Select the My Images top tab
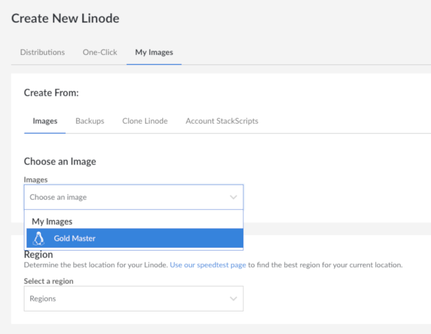The image size is (431, 334). click(154, 52)
